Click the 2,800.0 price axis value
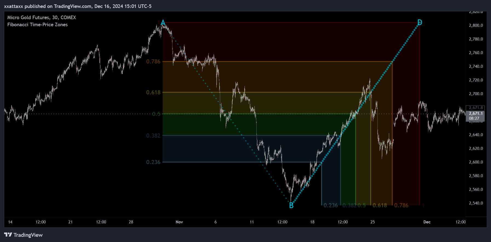Viewport: 491px width, 242px height. point(476,25)
